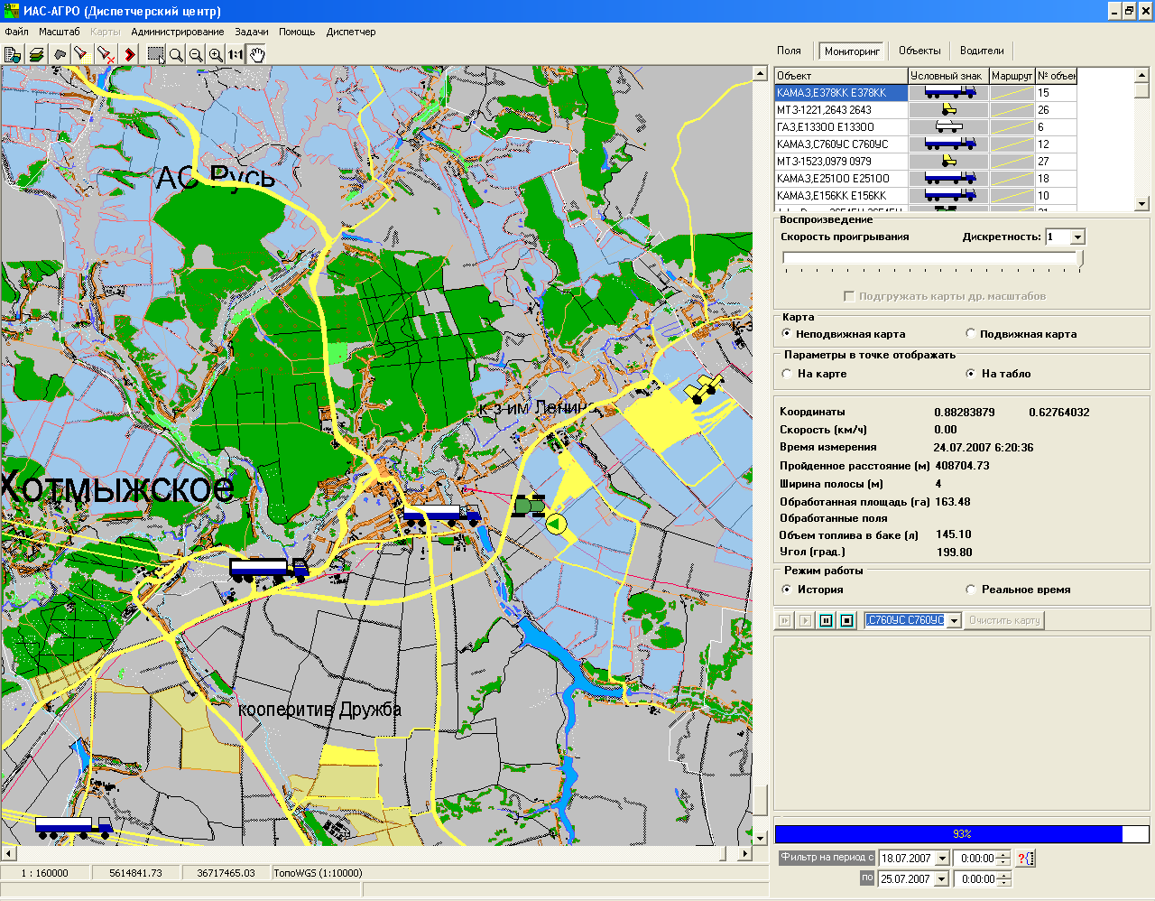Switch to the 'Водители' tab
The image size is (1155, 901).
pos(982,51)
